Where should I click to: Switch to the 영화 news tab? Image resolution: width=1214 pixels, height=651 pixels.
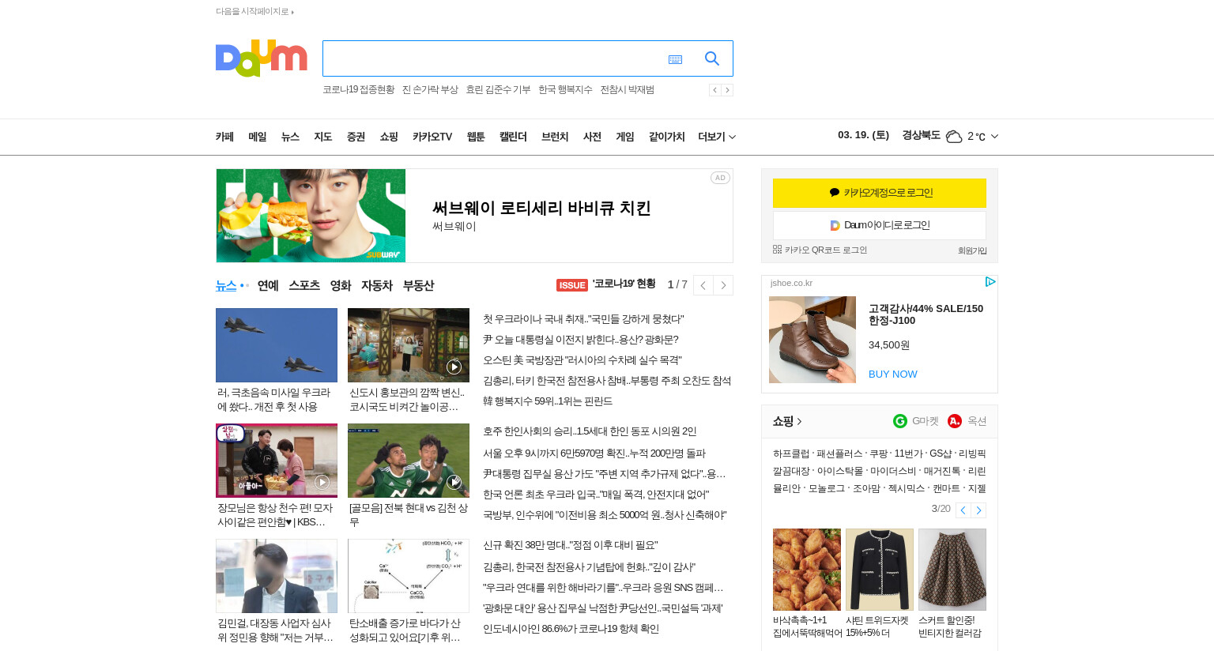341,285
